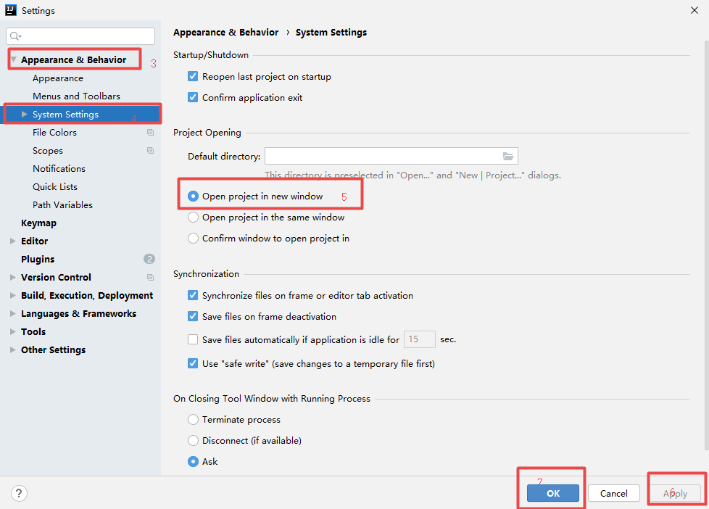
Task: Click the icon beside Scopes entry
Action: pyautogui.click(x=150, y=150)
